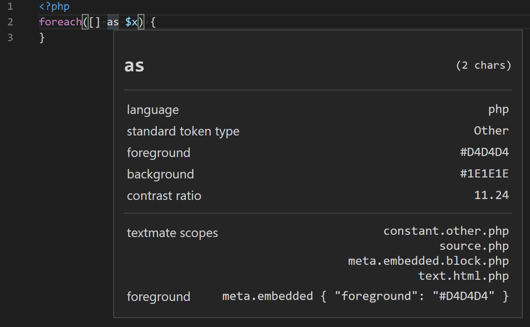530x327 pixels.
Task: Select the contrast ratio value 11.24
Action: pos(492,195)
